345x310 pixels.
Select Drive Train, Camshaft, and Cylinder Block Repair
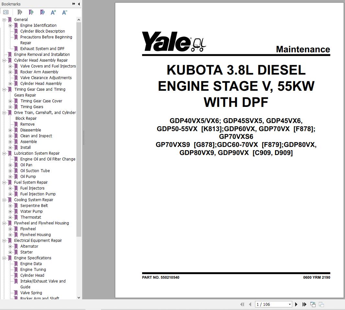[x=45, y=115]
